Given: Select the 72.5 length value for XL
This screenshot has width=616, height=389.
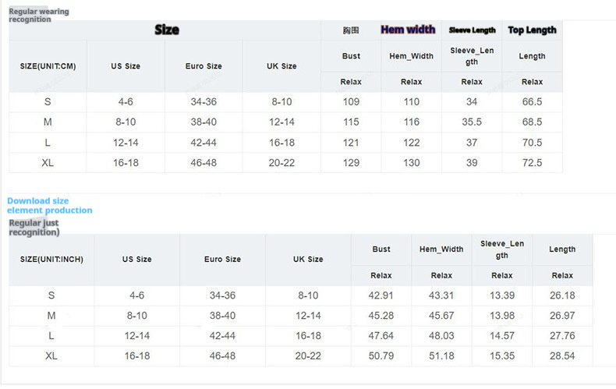Looking at the screenshot, I should click(532, 163).
